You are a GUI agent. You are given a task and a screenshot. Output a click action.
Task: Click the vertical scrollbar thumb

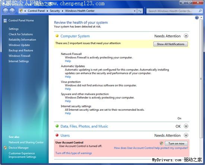[x=201, y=79]
